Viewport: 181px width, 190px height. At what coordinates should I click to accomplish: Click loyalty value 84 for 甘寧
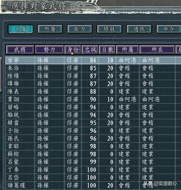pyautogui.click(x=93, y=60)
